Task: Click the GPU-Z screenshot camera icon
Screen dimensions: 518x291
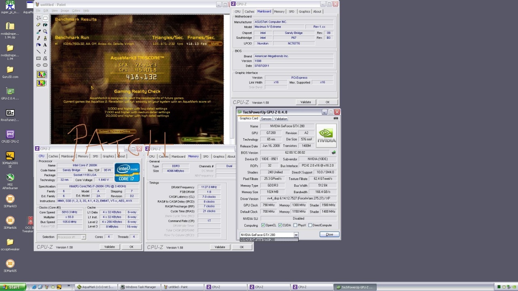Action: (x=335, y=118)
